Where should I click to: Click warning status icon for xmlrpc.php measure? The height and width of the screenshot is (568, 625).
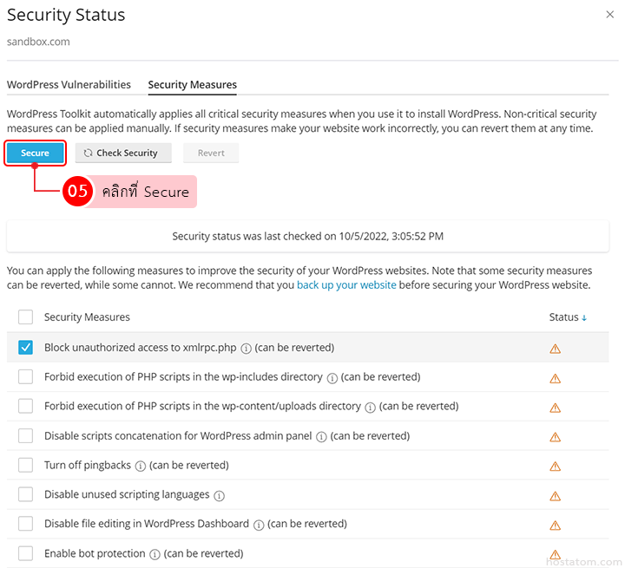[555, 349]
